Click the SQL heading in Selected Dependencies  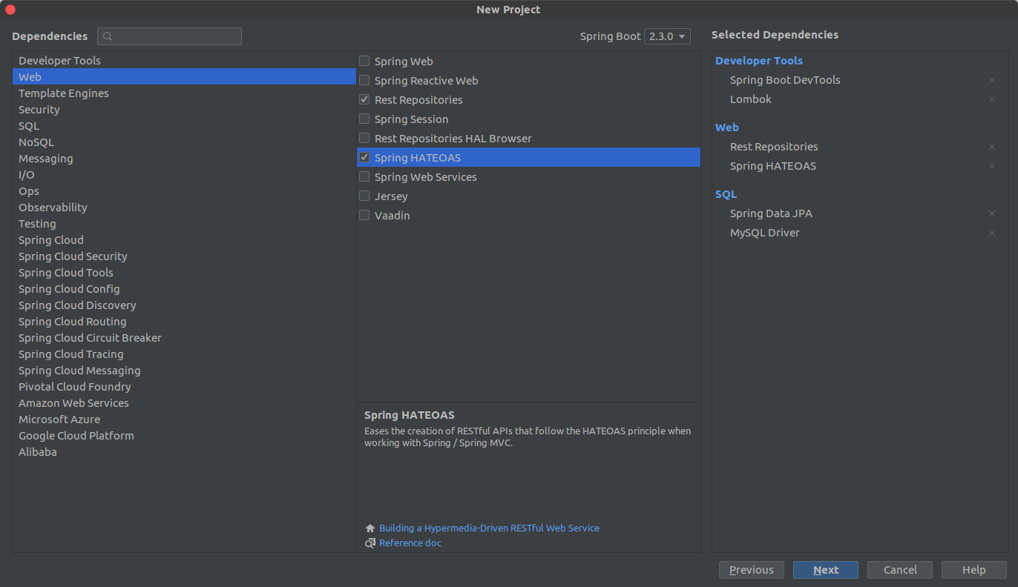pyautogui.click(x=726, y=194)
